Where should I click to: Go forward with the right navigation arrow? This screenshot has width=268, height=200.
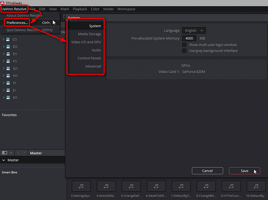click(x=24, y=153)
